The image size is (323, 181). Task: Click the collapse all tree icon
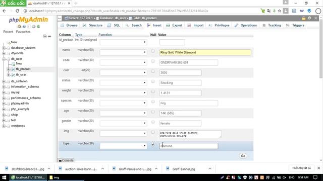45,36
